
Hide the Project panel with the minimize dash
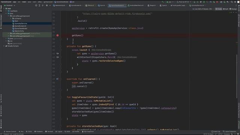coord(50,5)
